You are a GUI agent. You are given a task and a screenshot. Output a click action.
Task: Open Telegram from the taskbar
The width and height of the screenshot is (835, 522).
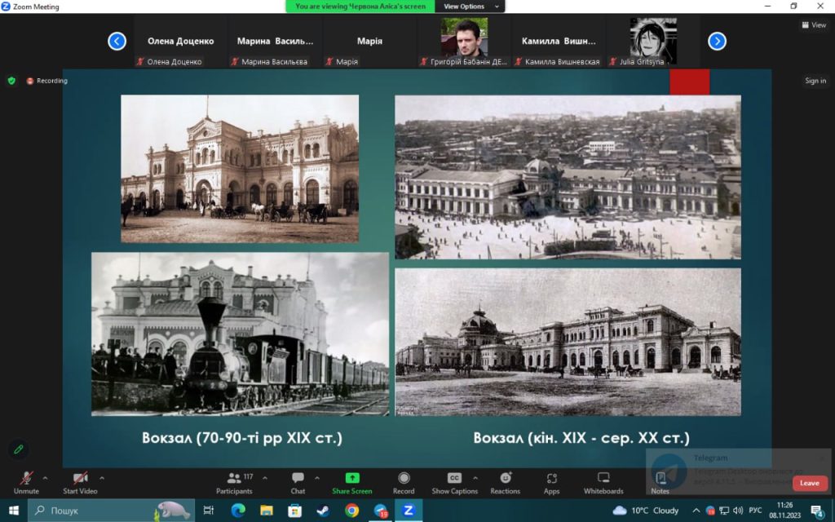coord(380,511)
